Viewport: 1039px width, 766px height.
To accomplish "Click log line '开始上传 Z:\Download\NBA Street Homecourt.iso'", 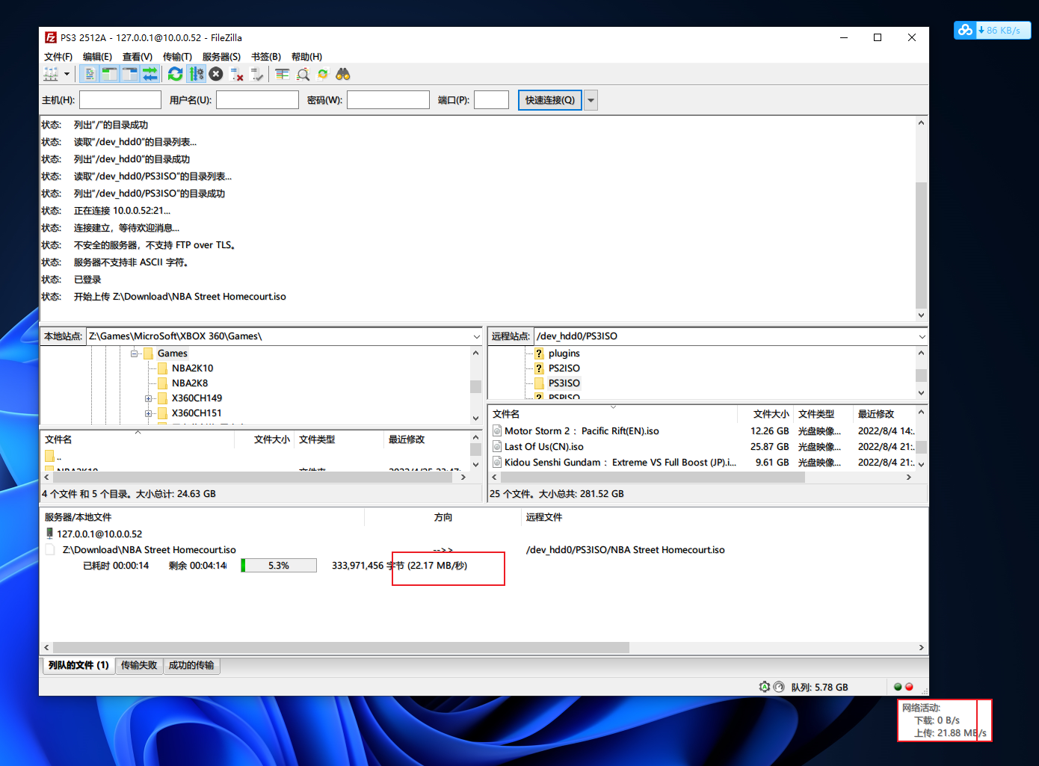I will point(179,297).
